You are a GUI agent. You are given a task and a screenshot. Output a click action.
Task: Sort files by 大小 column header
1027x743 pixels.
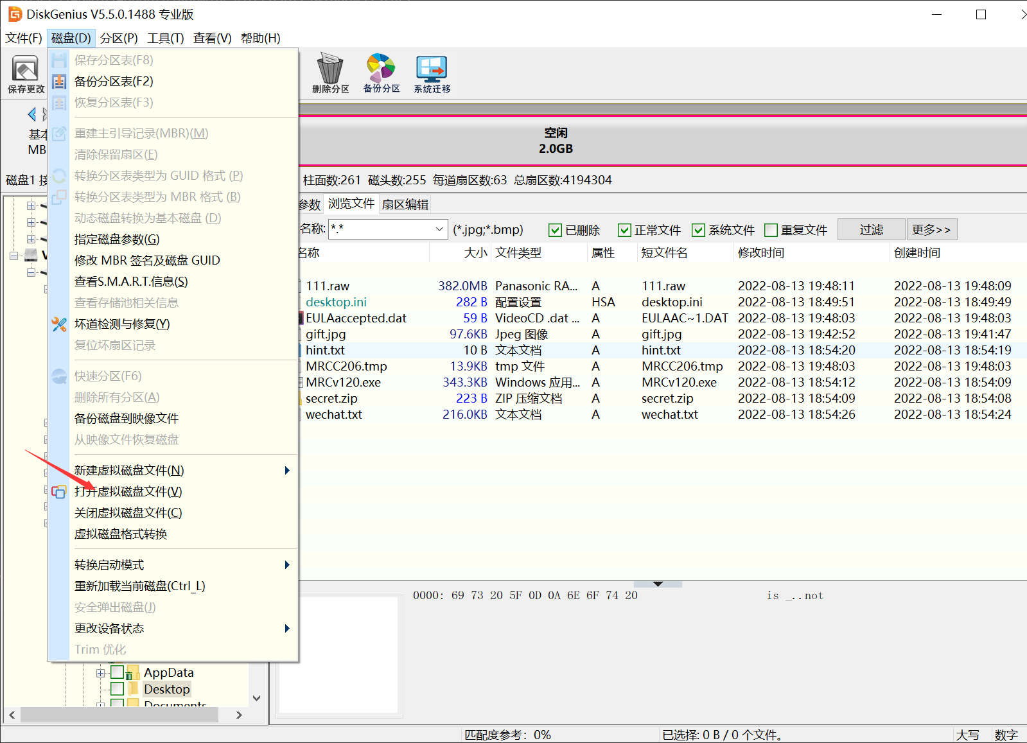(459, 253)
